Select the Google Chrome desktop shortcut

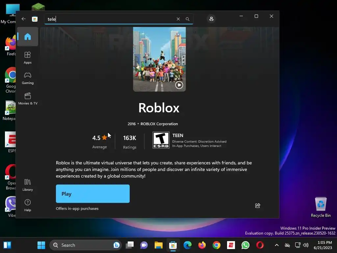click(x=10, y=80)
